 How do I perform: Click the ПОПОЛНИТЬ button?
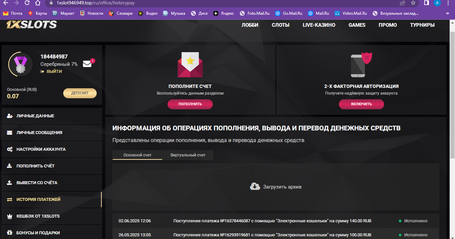[x=190, y=104]
